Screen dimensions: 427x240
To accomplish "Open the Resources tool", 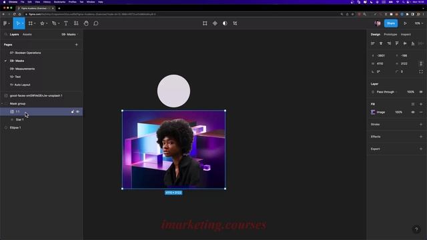I will pyautogui.click(x=76, y=23).
